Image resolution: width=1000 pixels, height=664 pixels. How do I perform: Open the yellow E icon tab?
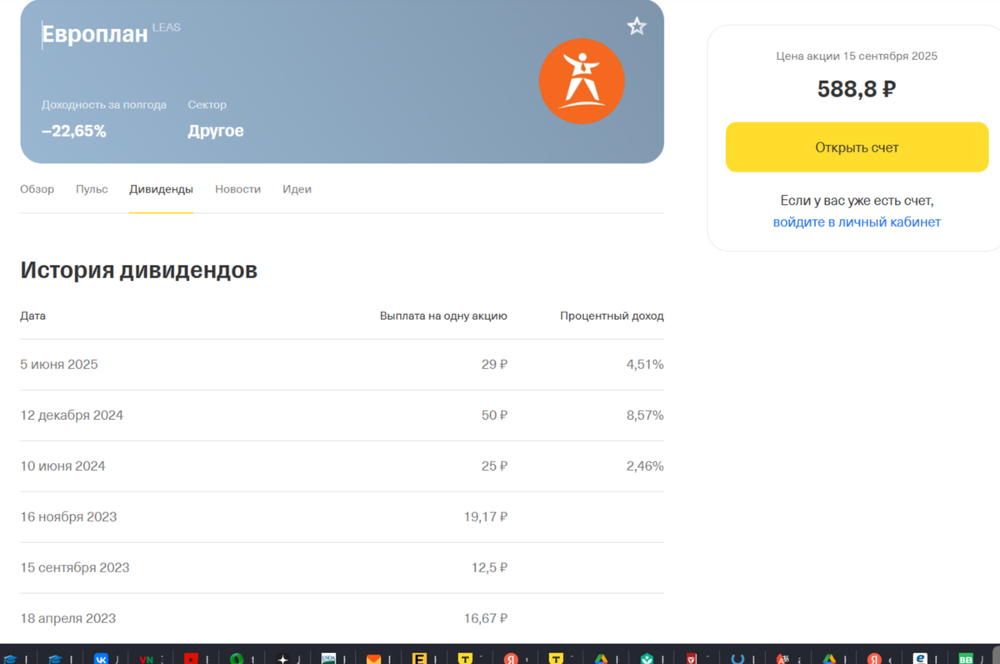point(419,659)
